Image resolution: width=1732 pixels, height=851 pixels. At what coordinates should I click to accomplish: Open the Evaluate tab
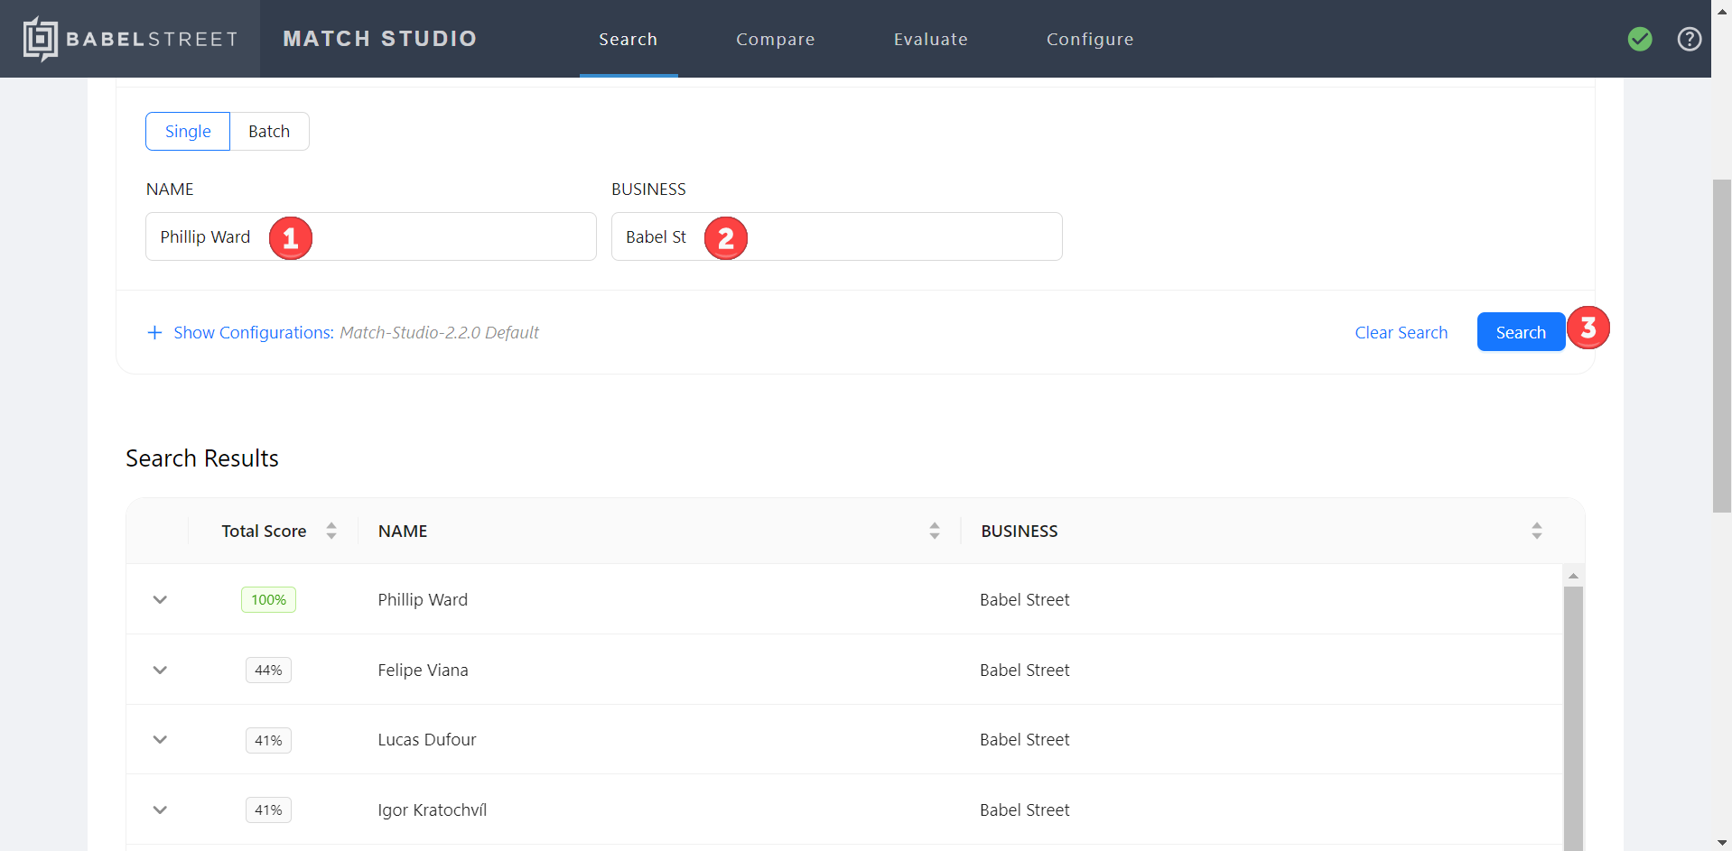931,39
